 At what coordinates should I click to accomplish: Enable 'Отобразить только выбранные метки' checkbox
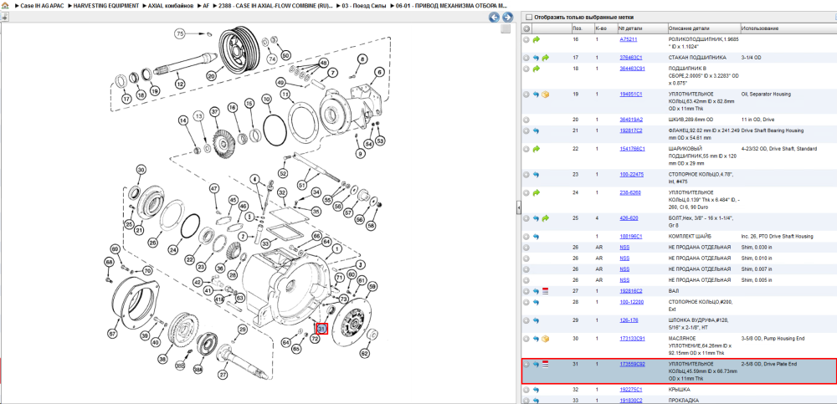(x=529, y=17)
